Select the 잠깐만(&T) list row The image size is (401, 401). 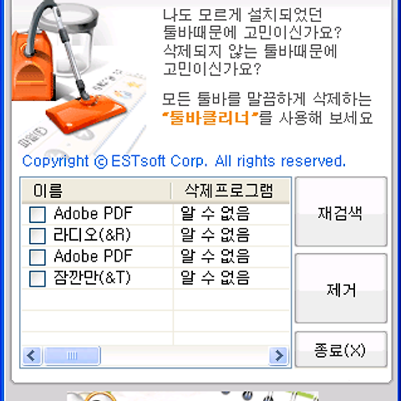155,278
